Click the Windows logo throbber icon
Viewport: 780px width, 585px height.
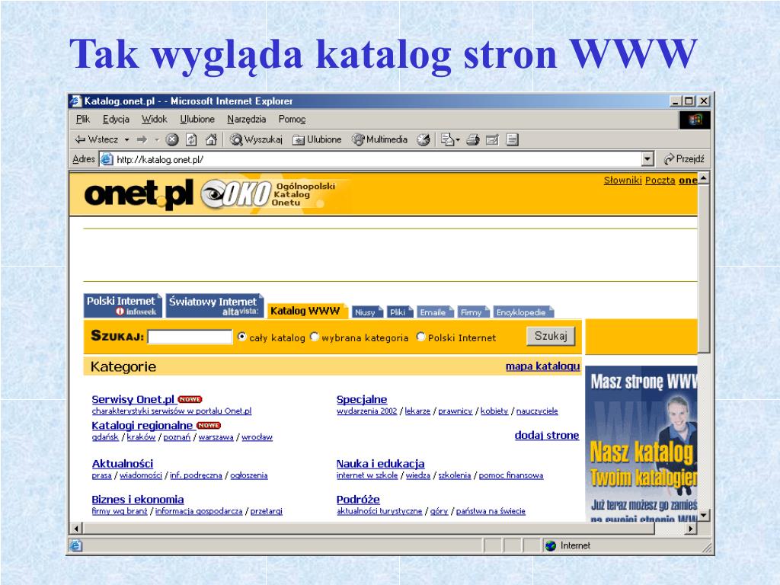pos(695,120)
